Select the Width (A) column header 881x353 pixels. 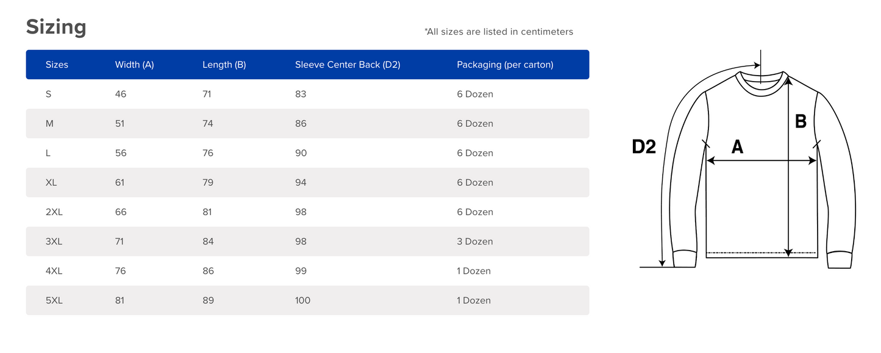(x=134, y=65)
